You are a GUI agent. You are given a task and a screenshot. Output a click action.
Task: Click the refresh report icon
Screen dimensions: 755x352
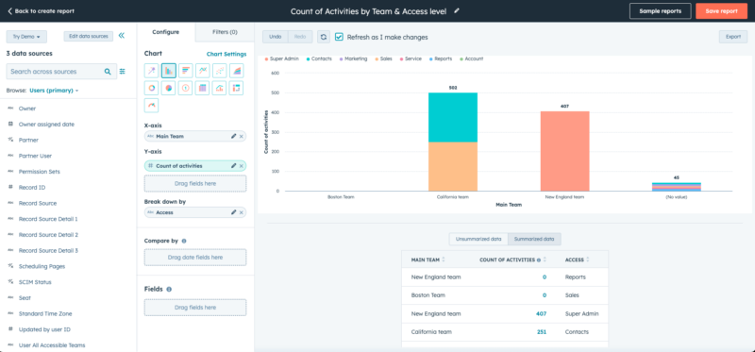point(324,37)
